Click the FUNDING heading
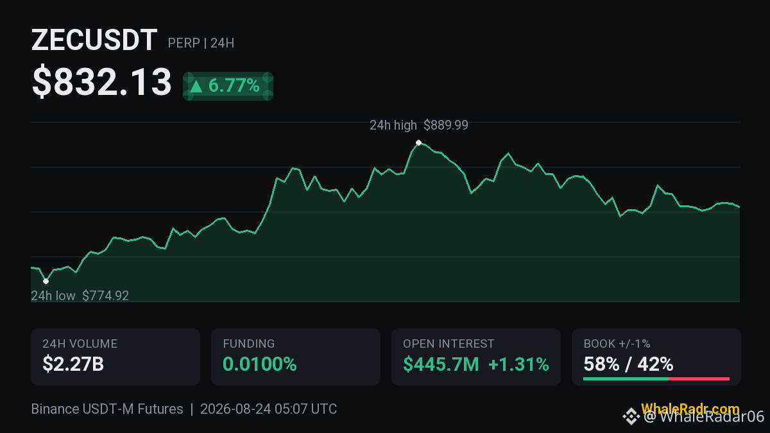The width and height of the screenshot is (770, 433). pyautogui.click(x=249, y=344)
